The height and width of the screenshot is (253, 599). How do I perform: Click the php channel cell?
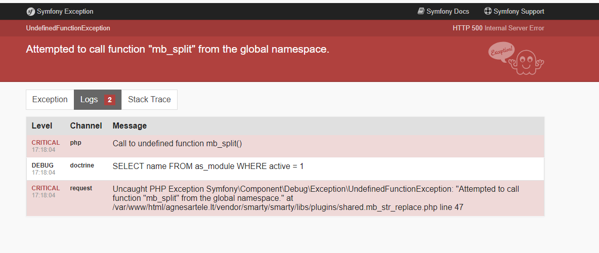(x=76, y=143)
